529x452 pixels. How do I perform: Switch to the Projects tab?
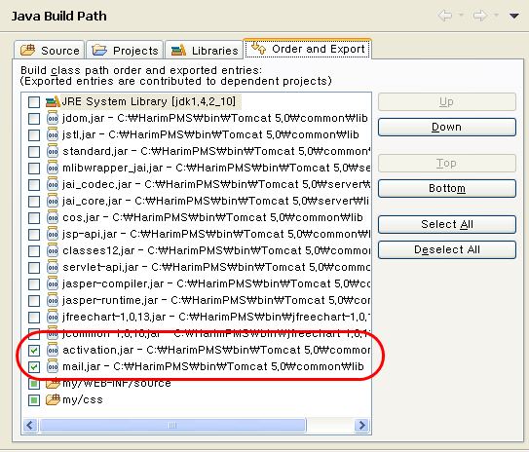(125, 51)
